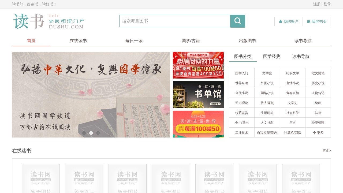Viewport: 343px width, 193px height.
Task: Choose the 世界名著 category
Action: 242,83
